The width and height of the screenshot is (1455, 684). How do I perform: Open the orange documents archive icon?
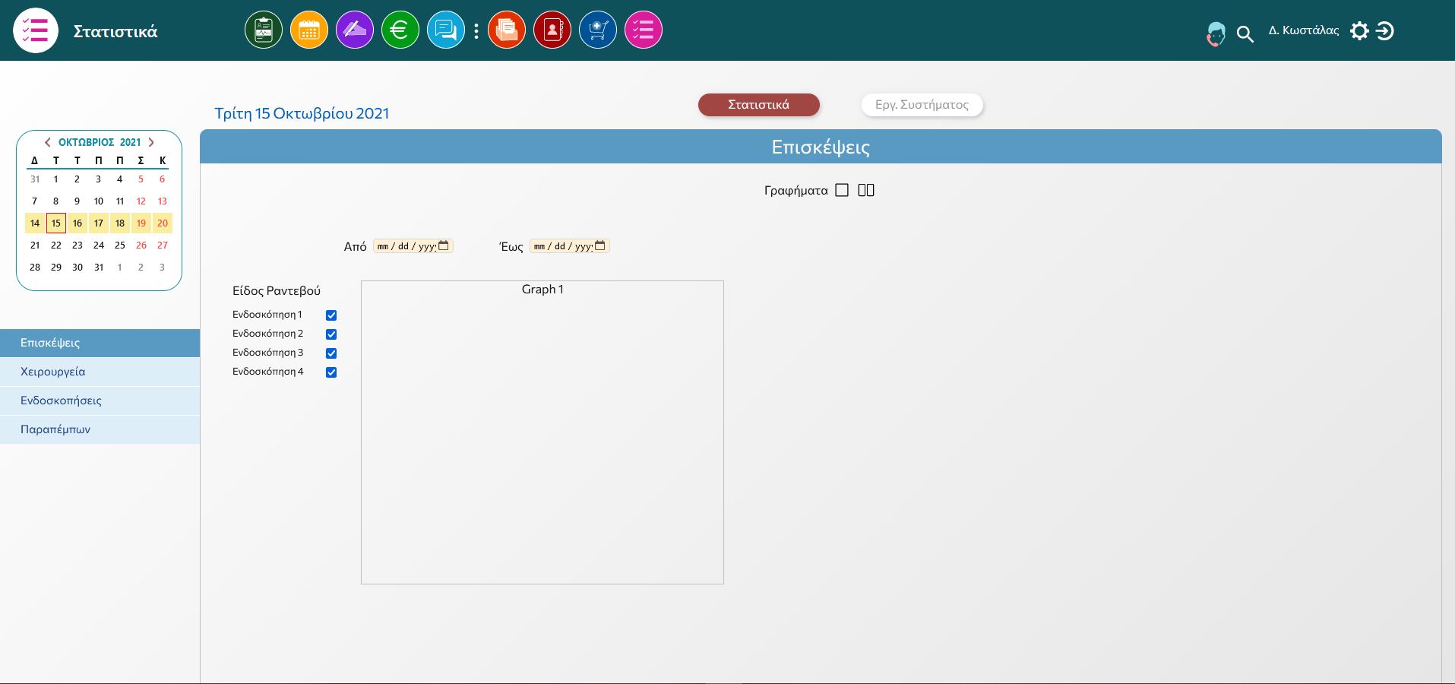(x=507, y=30)
